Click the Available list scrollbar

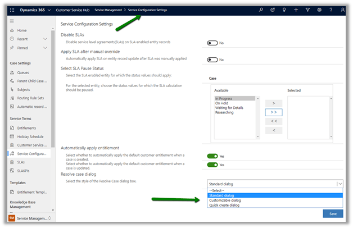tap(258, 117)
